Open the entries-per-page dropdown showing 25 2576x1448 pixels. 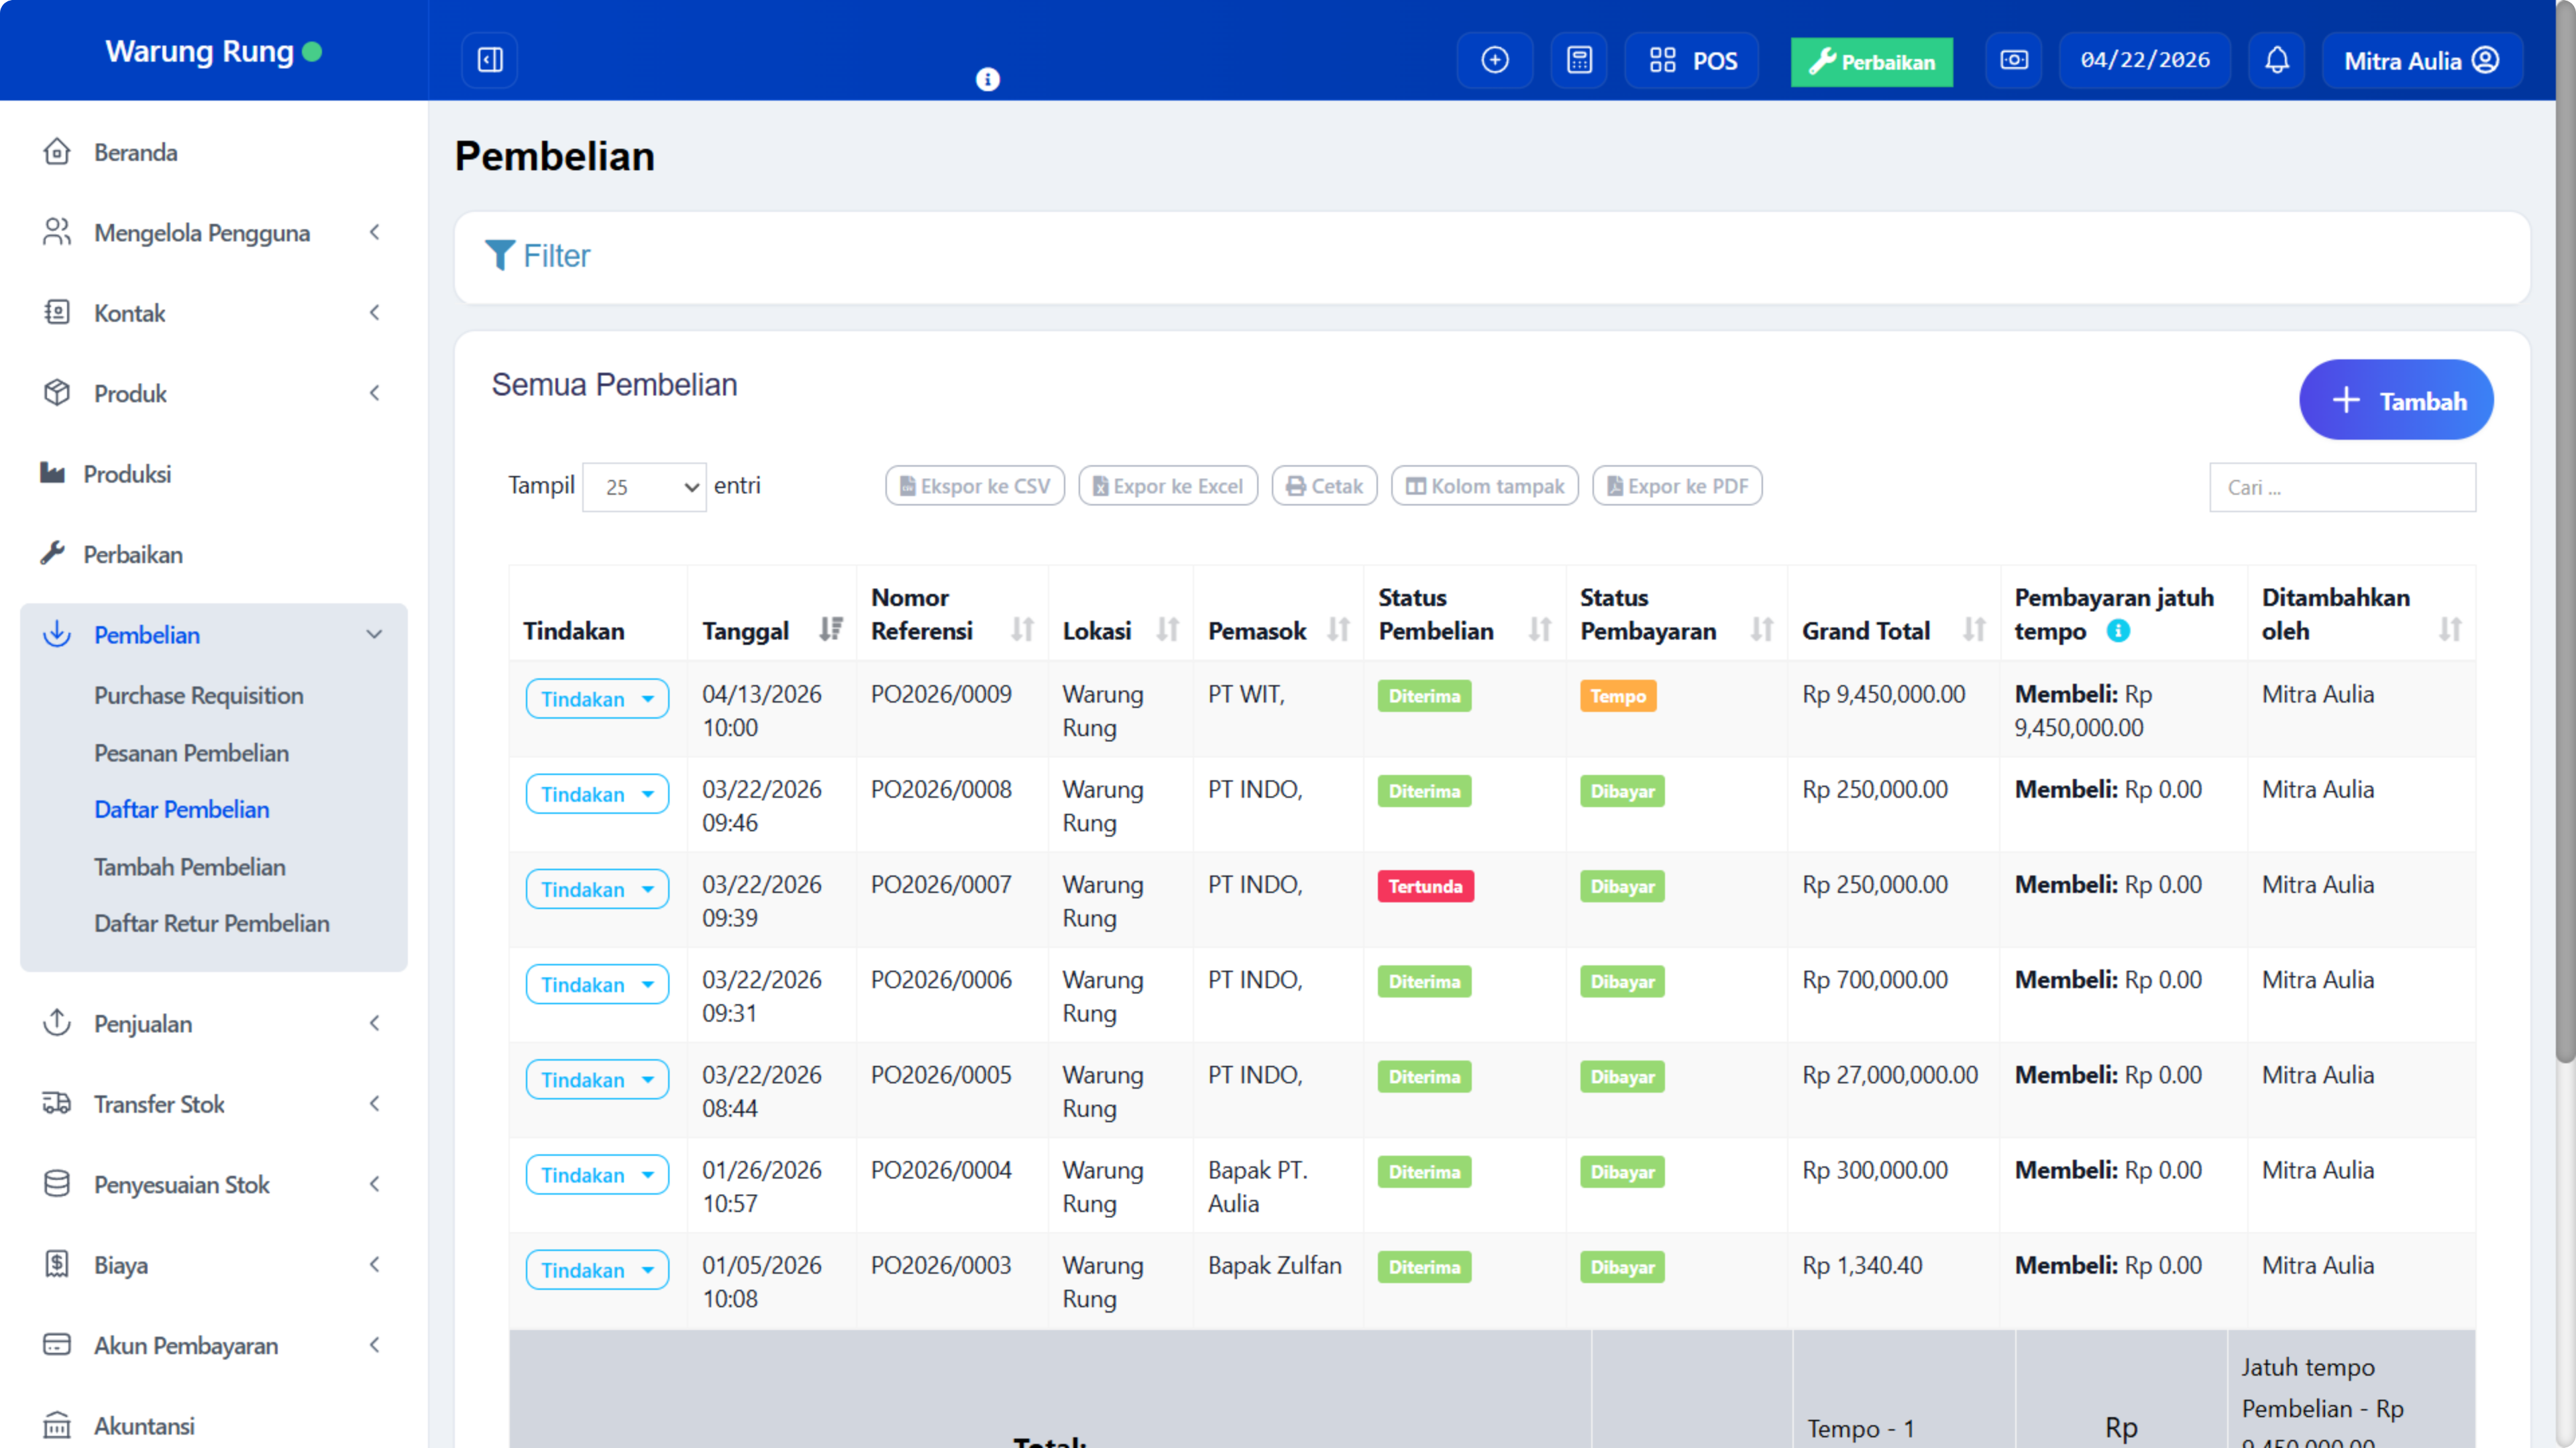(645, 487)
